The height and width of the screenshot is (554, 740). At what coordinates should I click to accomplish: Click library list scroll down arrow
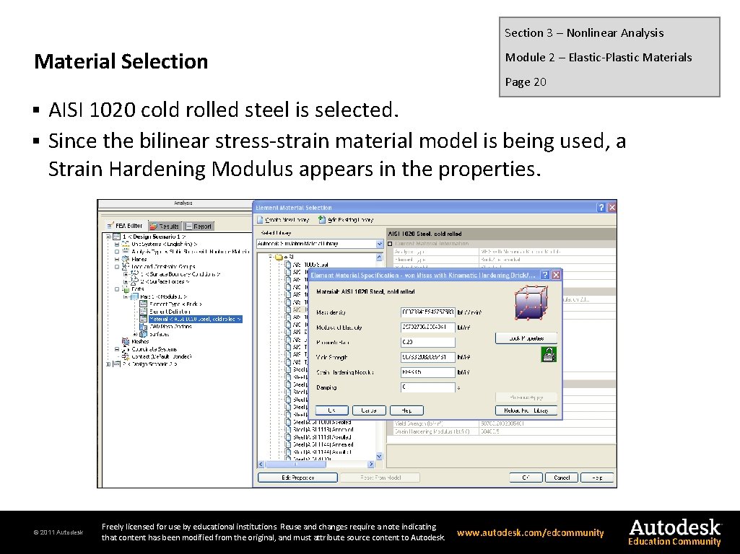pos(380,457)
